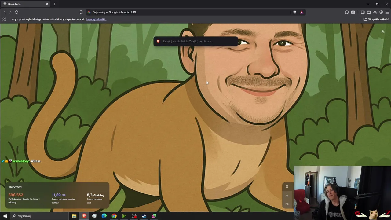Screen dimensions: 391x220
Task: Click the Rewards triangle widget icon
Action: 287,195
